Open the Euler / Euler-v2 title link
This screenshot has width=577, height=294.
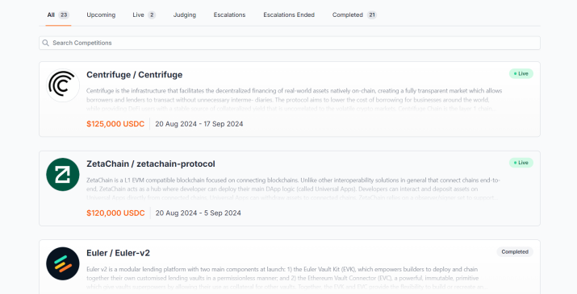118,253
